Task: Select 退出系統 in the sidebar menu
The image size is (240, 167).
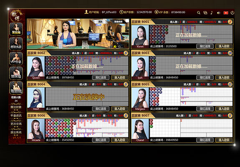Action: pos(16,132)
